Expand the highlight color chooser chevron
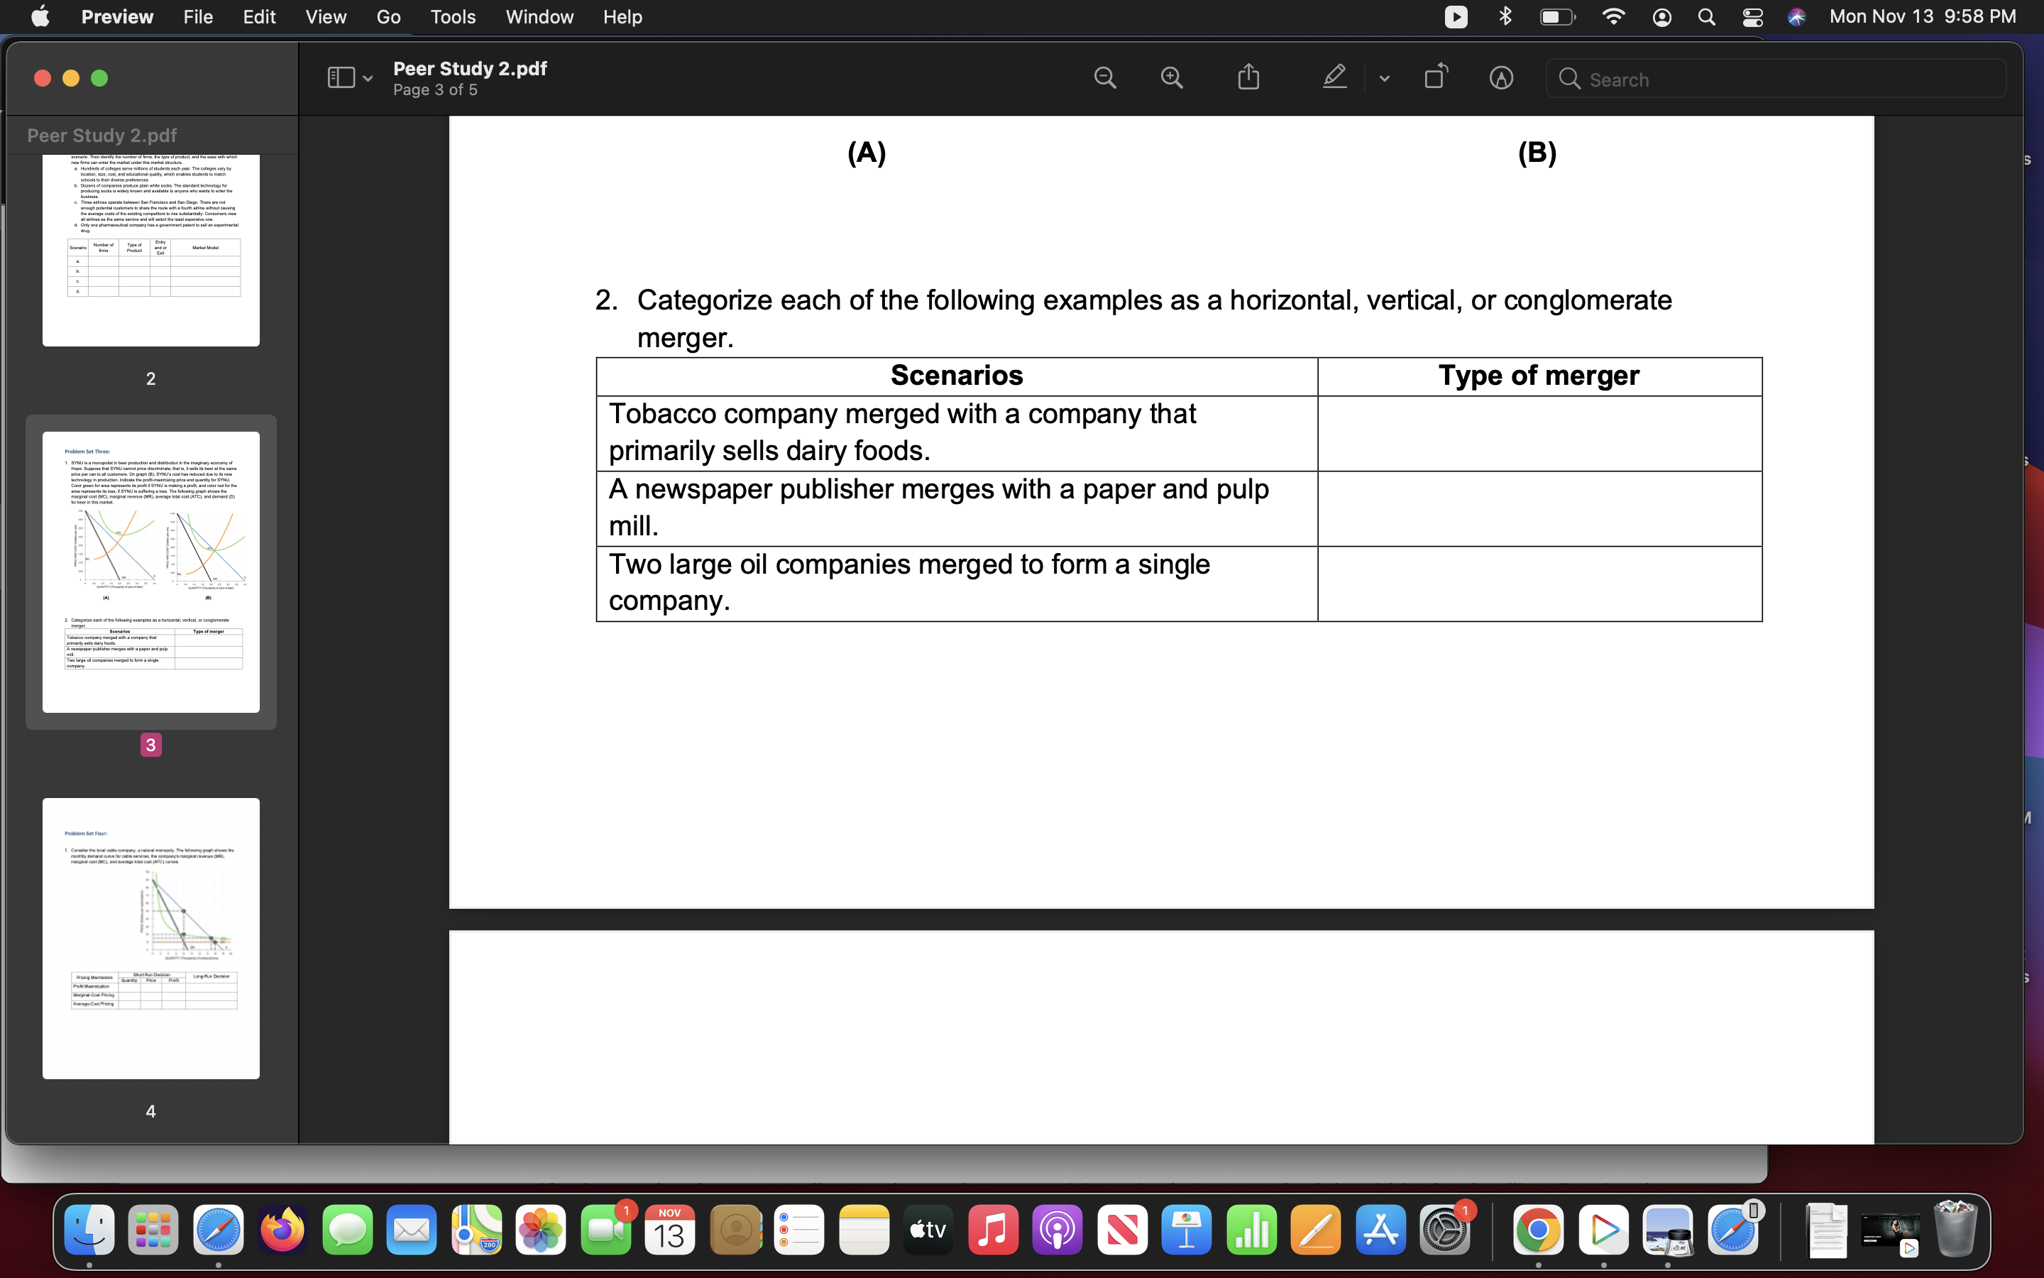Image resolution: width=2044 pixels, height=1278 pixels. pyautogui.click(x=1383, y=78)
